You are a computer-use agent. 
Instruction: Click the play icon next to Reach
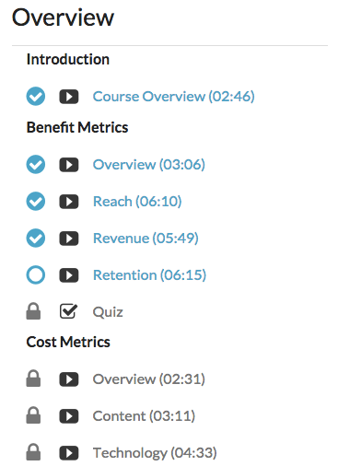click(69, 202)
